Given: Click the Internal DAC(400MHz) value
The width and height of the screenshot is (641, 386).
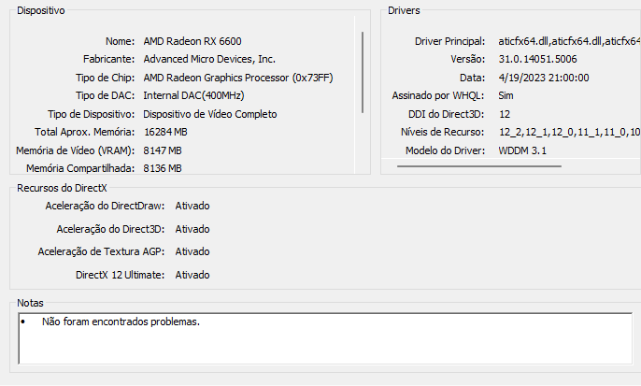Looking at the screenshot, I should pyautogui.click(x=193, y=95).
